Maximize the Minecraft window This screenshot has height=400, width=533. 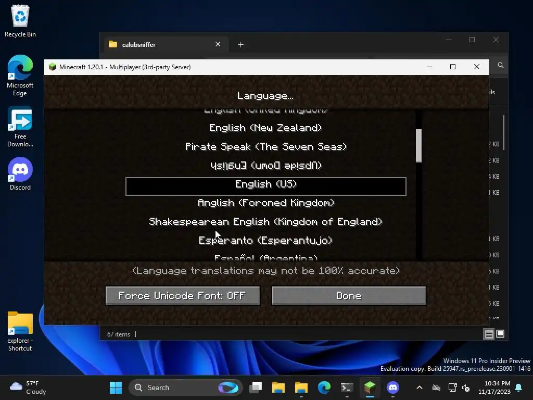(453, 67)
